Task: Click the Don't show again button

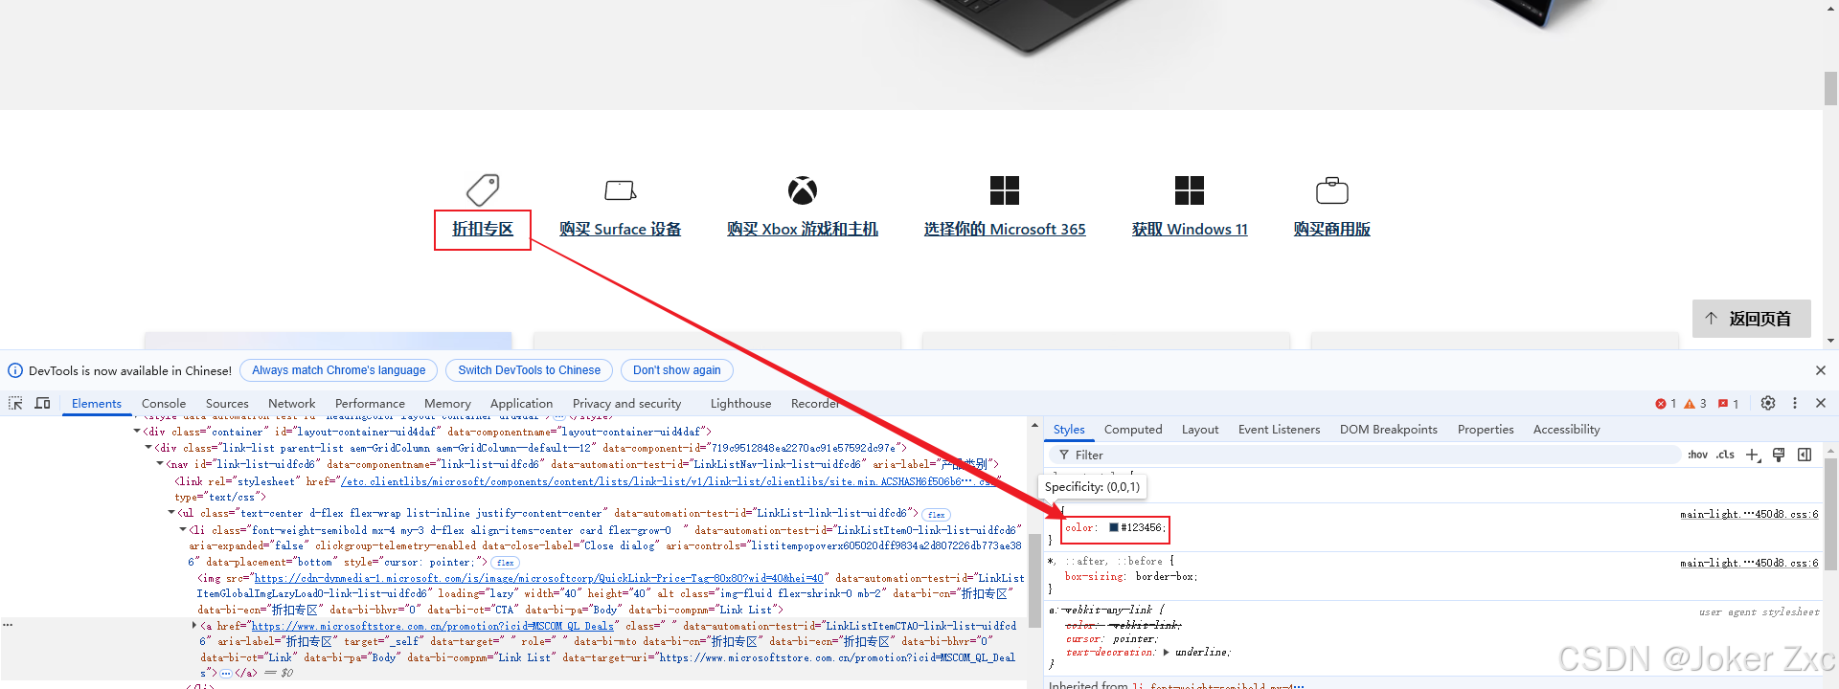Action: 677,370
